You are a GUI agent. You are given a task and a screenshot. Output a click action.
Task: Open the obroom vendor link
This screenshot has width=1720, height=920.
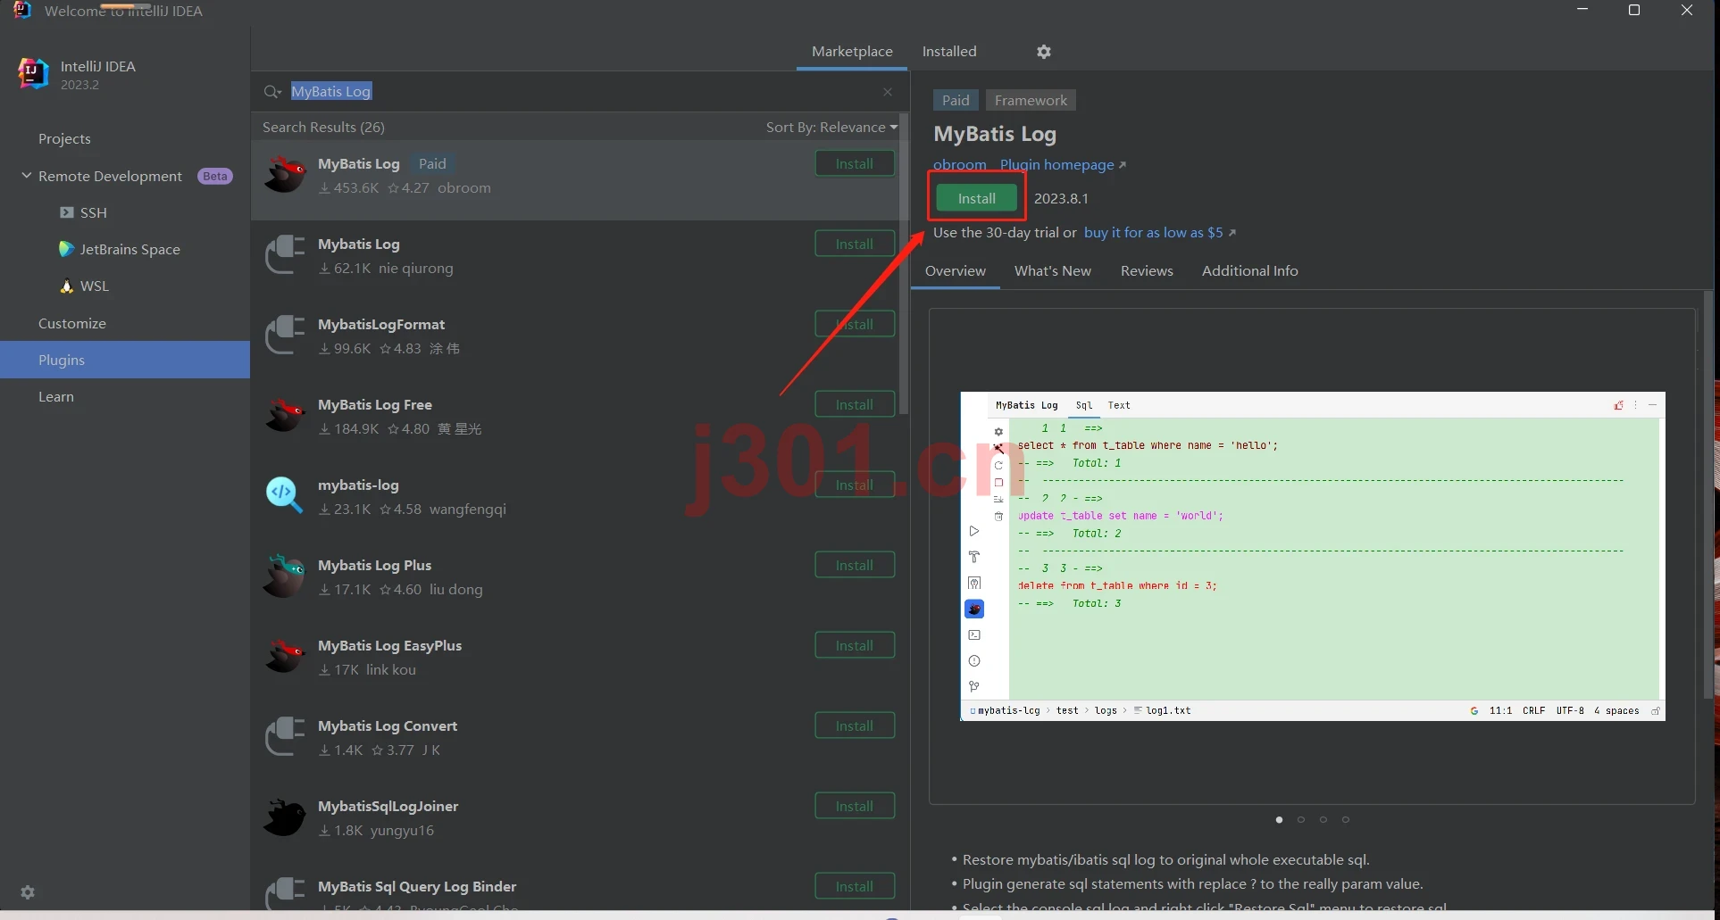(x=960, y=165)
